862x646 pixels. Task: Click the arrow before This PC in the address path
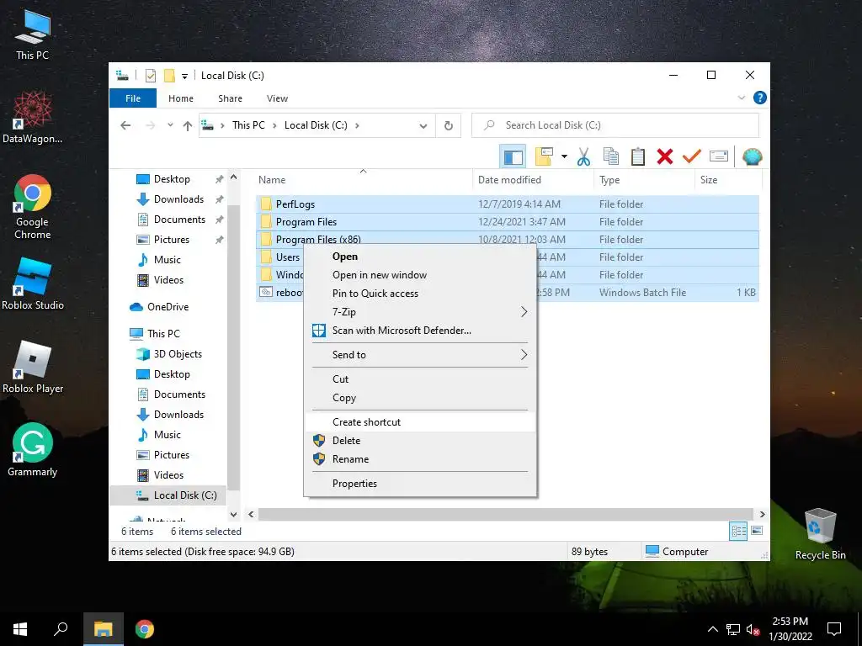click(x=222, y=125)
